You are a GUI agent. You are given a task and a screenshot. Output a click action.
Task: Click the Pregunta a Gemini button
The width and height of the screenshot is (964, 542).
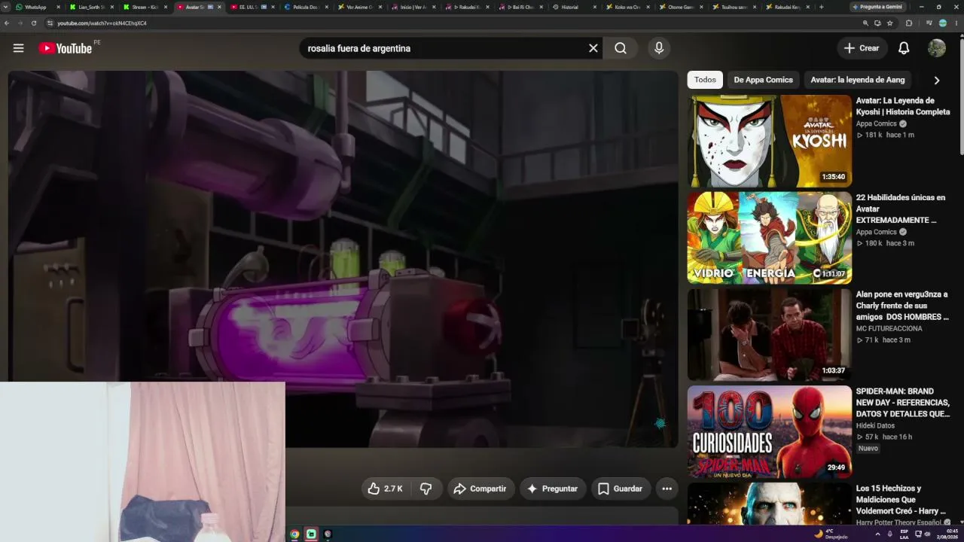coord(878,7)
